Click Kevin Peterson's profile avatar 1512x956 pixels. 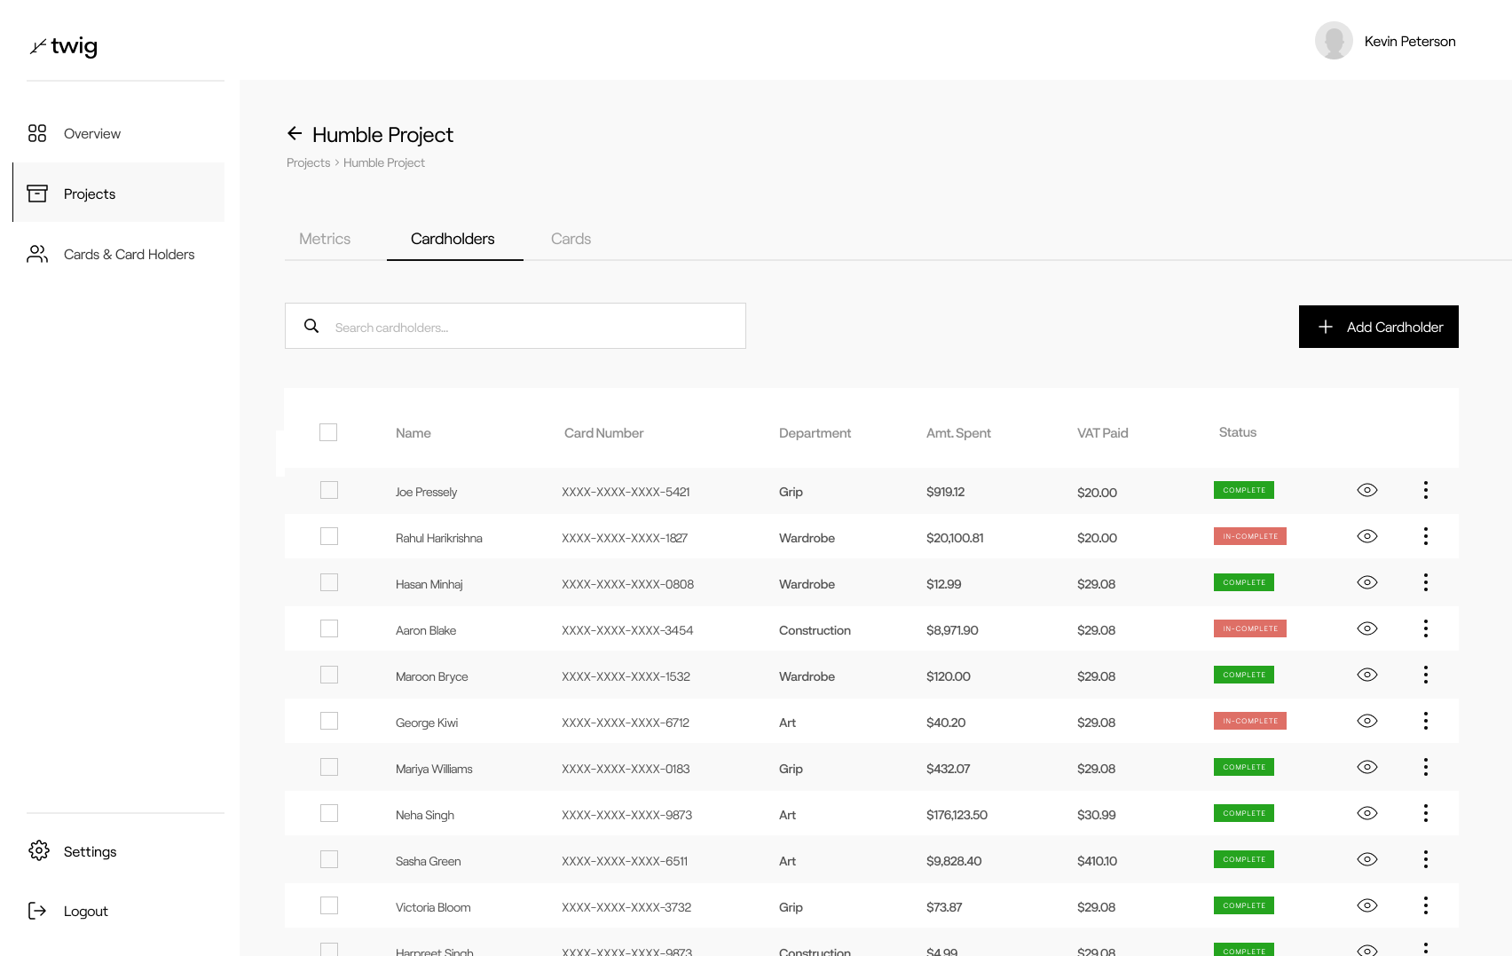(1333, 41)
